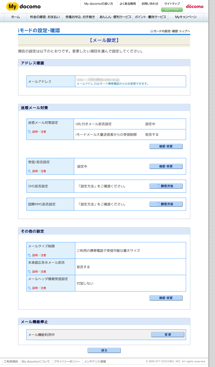Click the SMS拒否設定 label cell
215x367 pixels.
pos(50,186)
